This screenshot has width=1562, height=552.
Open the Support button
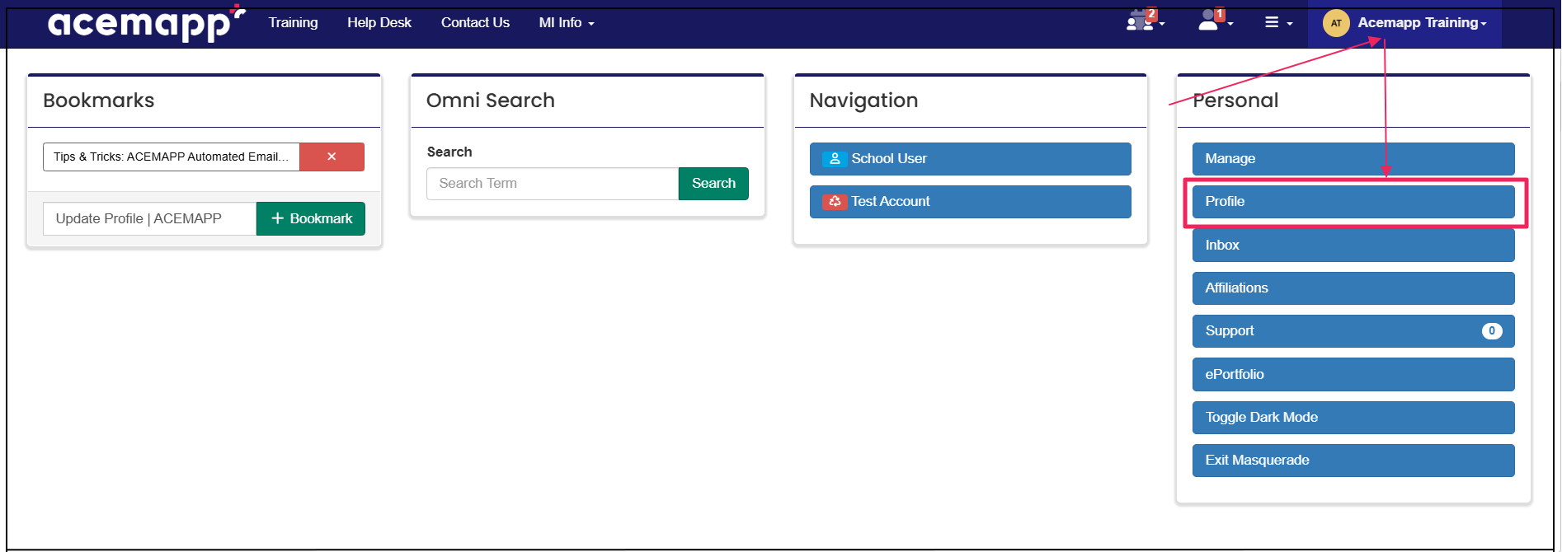[x=1353, y=331]
